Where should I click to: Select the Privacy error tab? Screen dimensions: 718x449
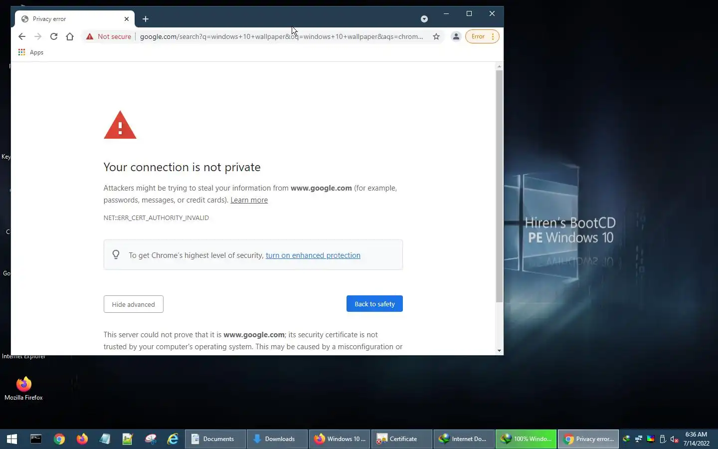[75, 19]
